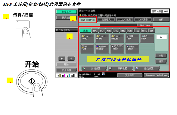
Task: Click the down arrow in job list
Action: pos(71,59)
